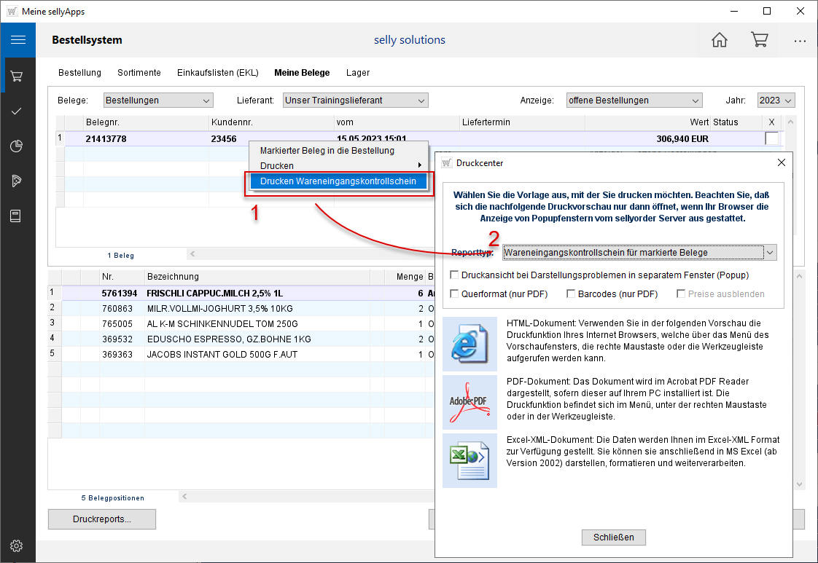Click the shopping cart sidebar icon
This screenshot has width=818, height=563.
pos(17,76)
